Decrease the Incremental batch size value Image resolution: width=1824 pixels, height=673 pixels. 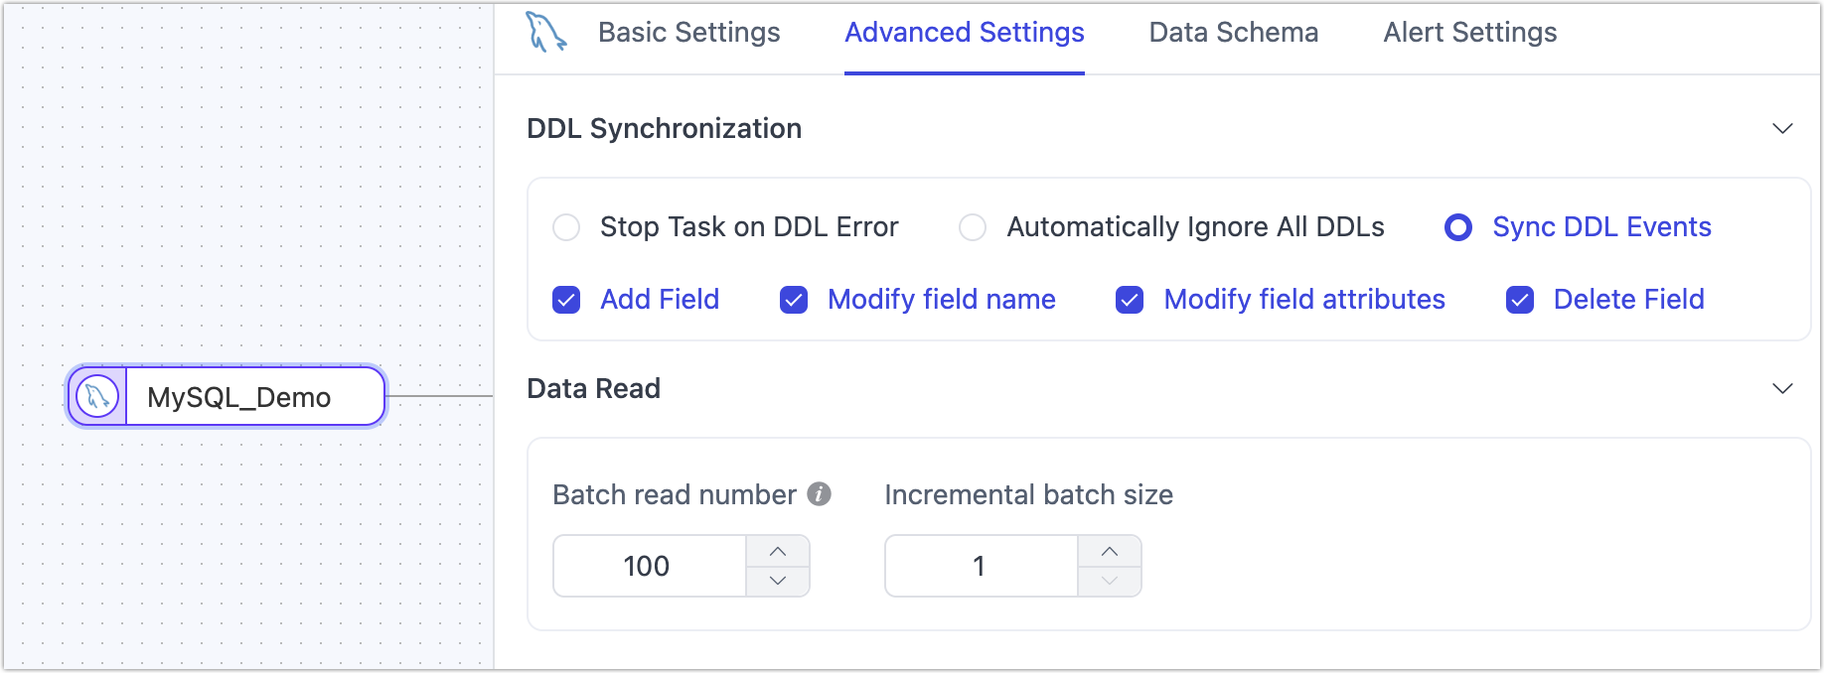[x=1110, y=581]
